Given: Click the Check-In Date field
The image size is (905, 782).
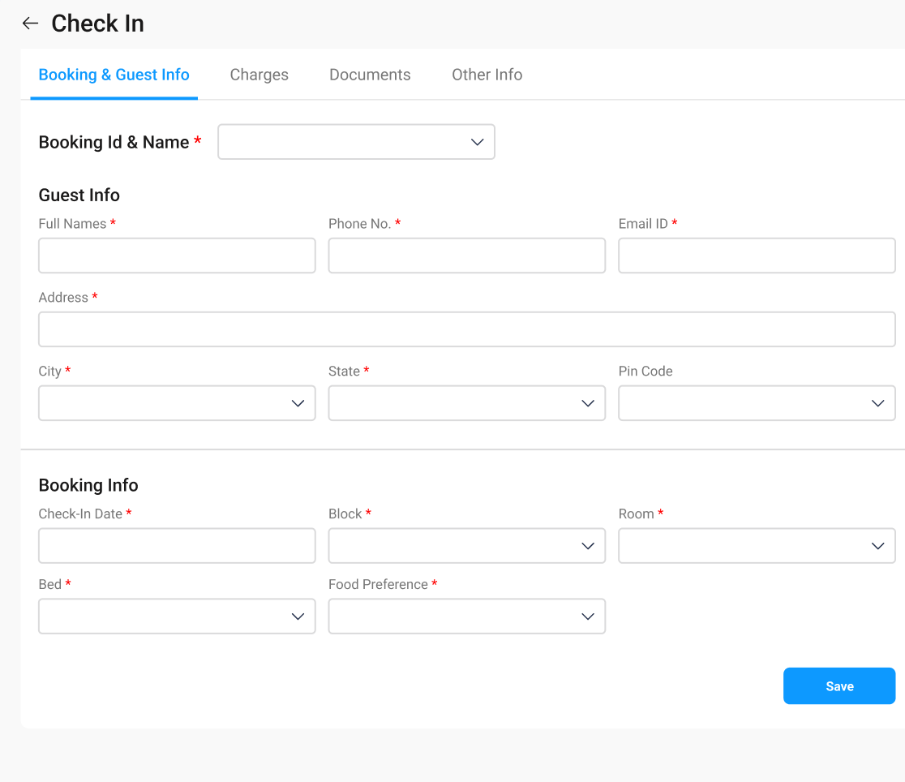Looking at the screenshot, I should [x=177, y=546].
